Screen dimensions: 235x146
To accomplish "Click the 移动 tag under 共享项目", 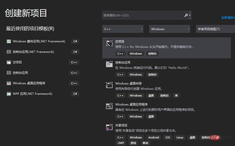I will 145,143.
